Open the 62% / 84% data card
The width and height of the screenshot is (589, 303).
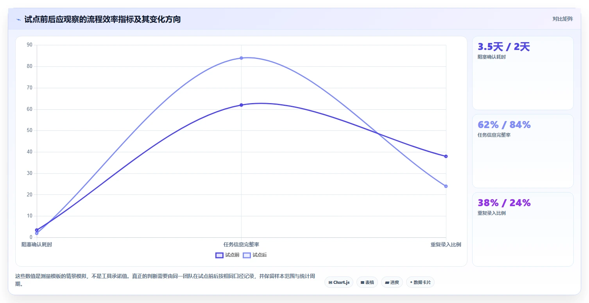[x=523, y=151]
